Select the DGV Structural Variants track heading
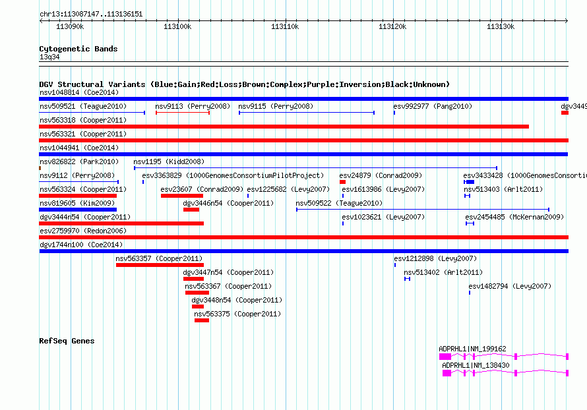This screenshot has width=587, height=410. (244, 84)
